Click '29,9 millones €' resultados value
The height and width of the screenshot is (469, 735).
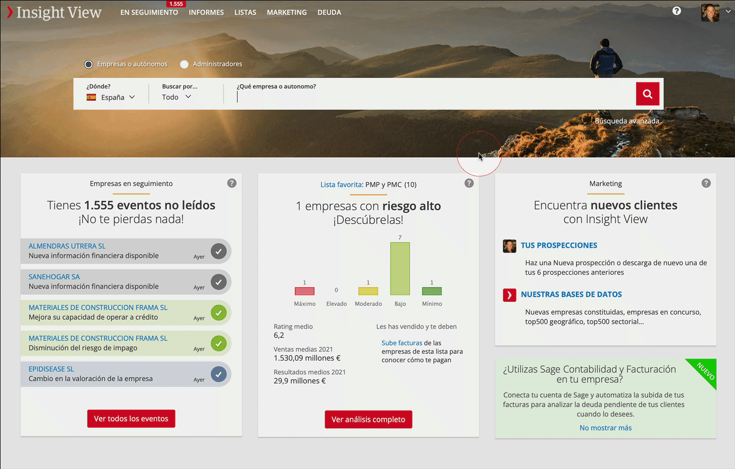click(300, 381)
